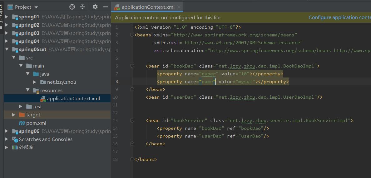Click the Collapse All icon in Project panel
Image resolution: width=371 pixels, height=178 pixels.
coord(82,7)
